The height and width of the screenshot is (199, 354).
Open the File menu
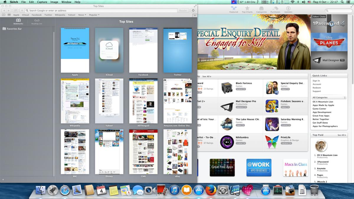pos(23,2)
